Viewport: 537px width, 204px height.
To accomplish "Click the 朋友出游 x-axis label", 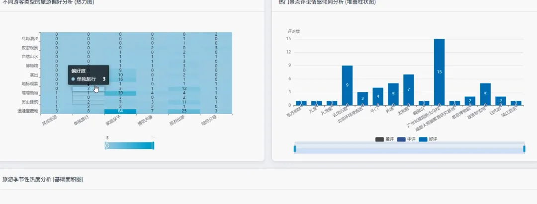I will point(177,120).
